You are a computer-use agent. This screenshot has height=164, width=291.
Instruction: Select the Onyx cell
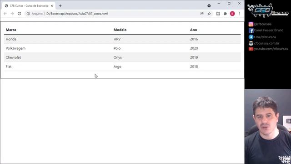[150, 57]
